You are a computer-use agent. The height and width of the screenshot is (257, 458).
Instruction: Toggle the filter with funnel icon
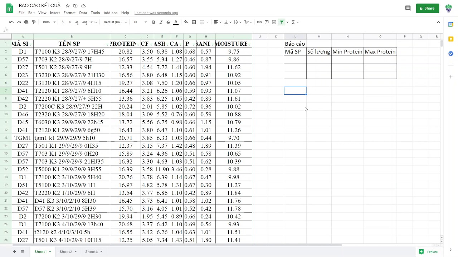point(282,22)
